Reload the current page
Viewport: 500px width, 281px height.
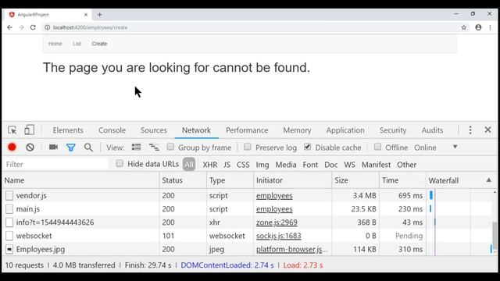point(33,27)
